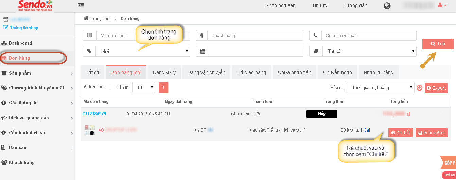
Task: Click the Góc thông tin info icon
Action: (x=4, y=103)
